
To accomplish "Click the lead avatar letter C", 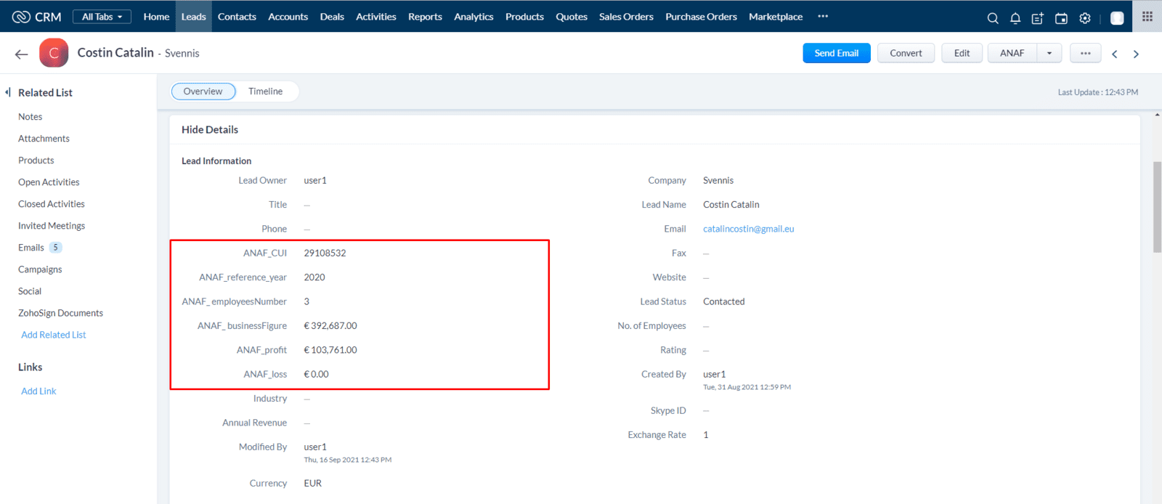I will point(54,53).
